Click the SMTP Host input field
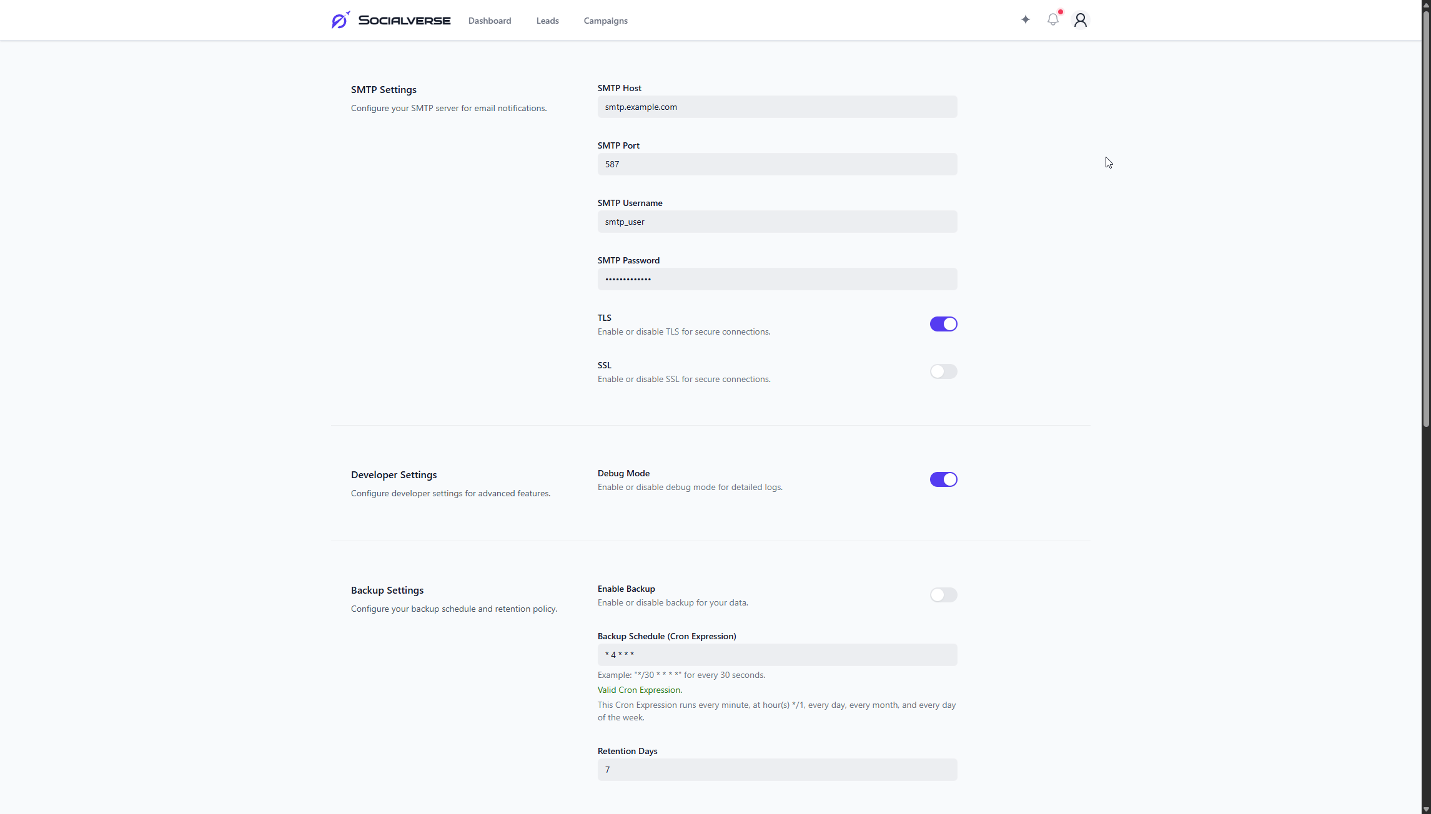The image size is (1431, 814). click(776, 107)
